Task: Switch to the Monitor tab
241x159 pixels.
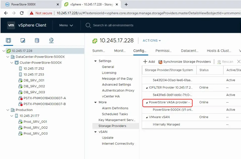Action: 120,51
